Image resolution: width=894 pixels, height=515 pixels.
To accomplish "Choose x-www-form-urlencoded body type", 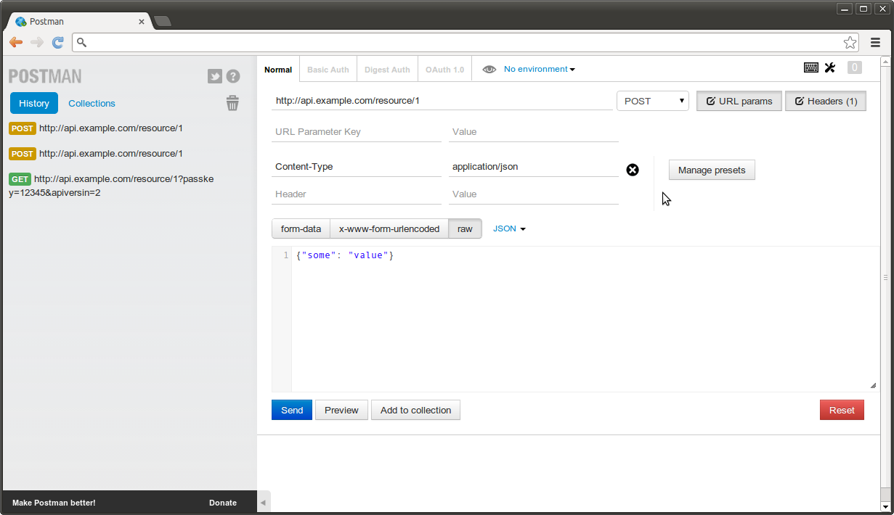I will coord(389,228).
